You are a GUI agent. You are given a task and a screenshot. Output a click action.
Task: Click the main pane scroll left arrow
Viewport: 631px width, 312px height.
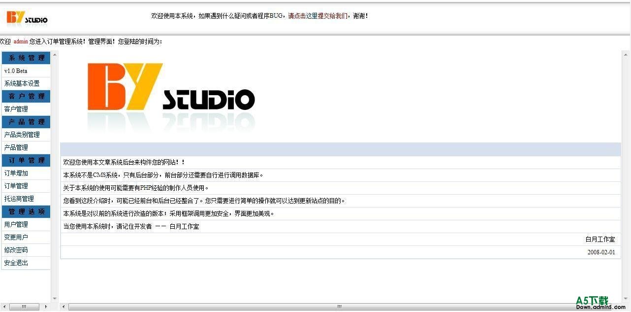tap(63, 307)
